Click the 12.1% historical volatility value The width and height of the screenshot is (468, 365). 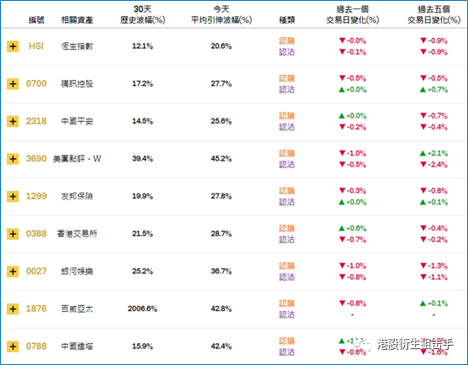tap(142, 46)
